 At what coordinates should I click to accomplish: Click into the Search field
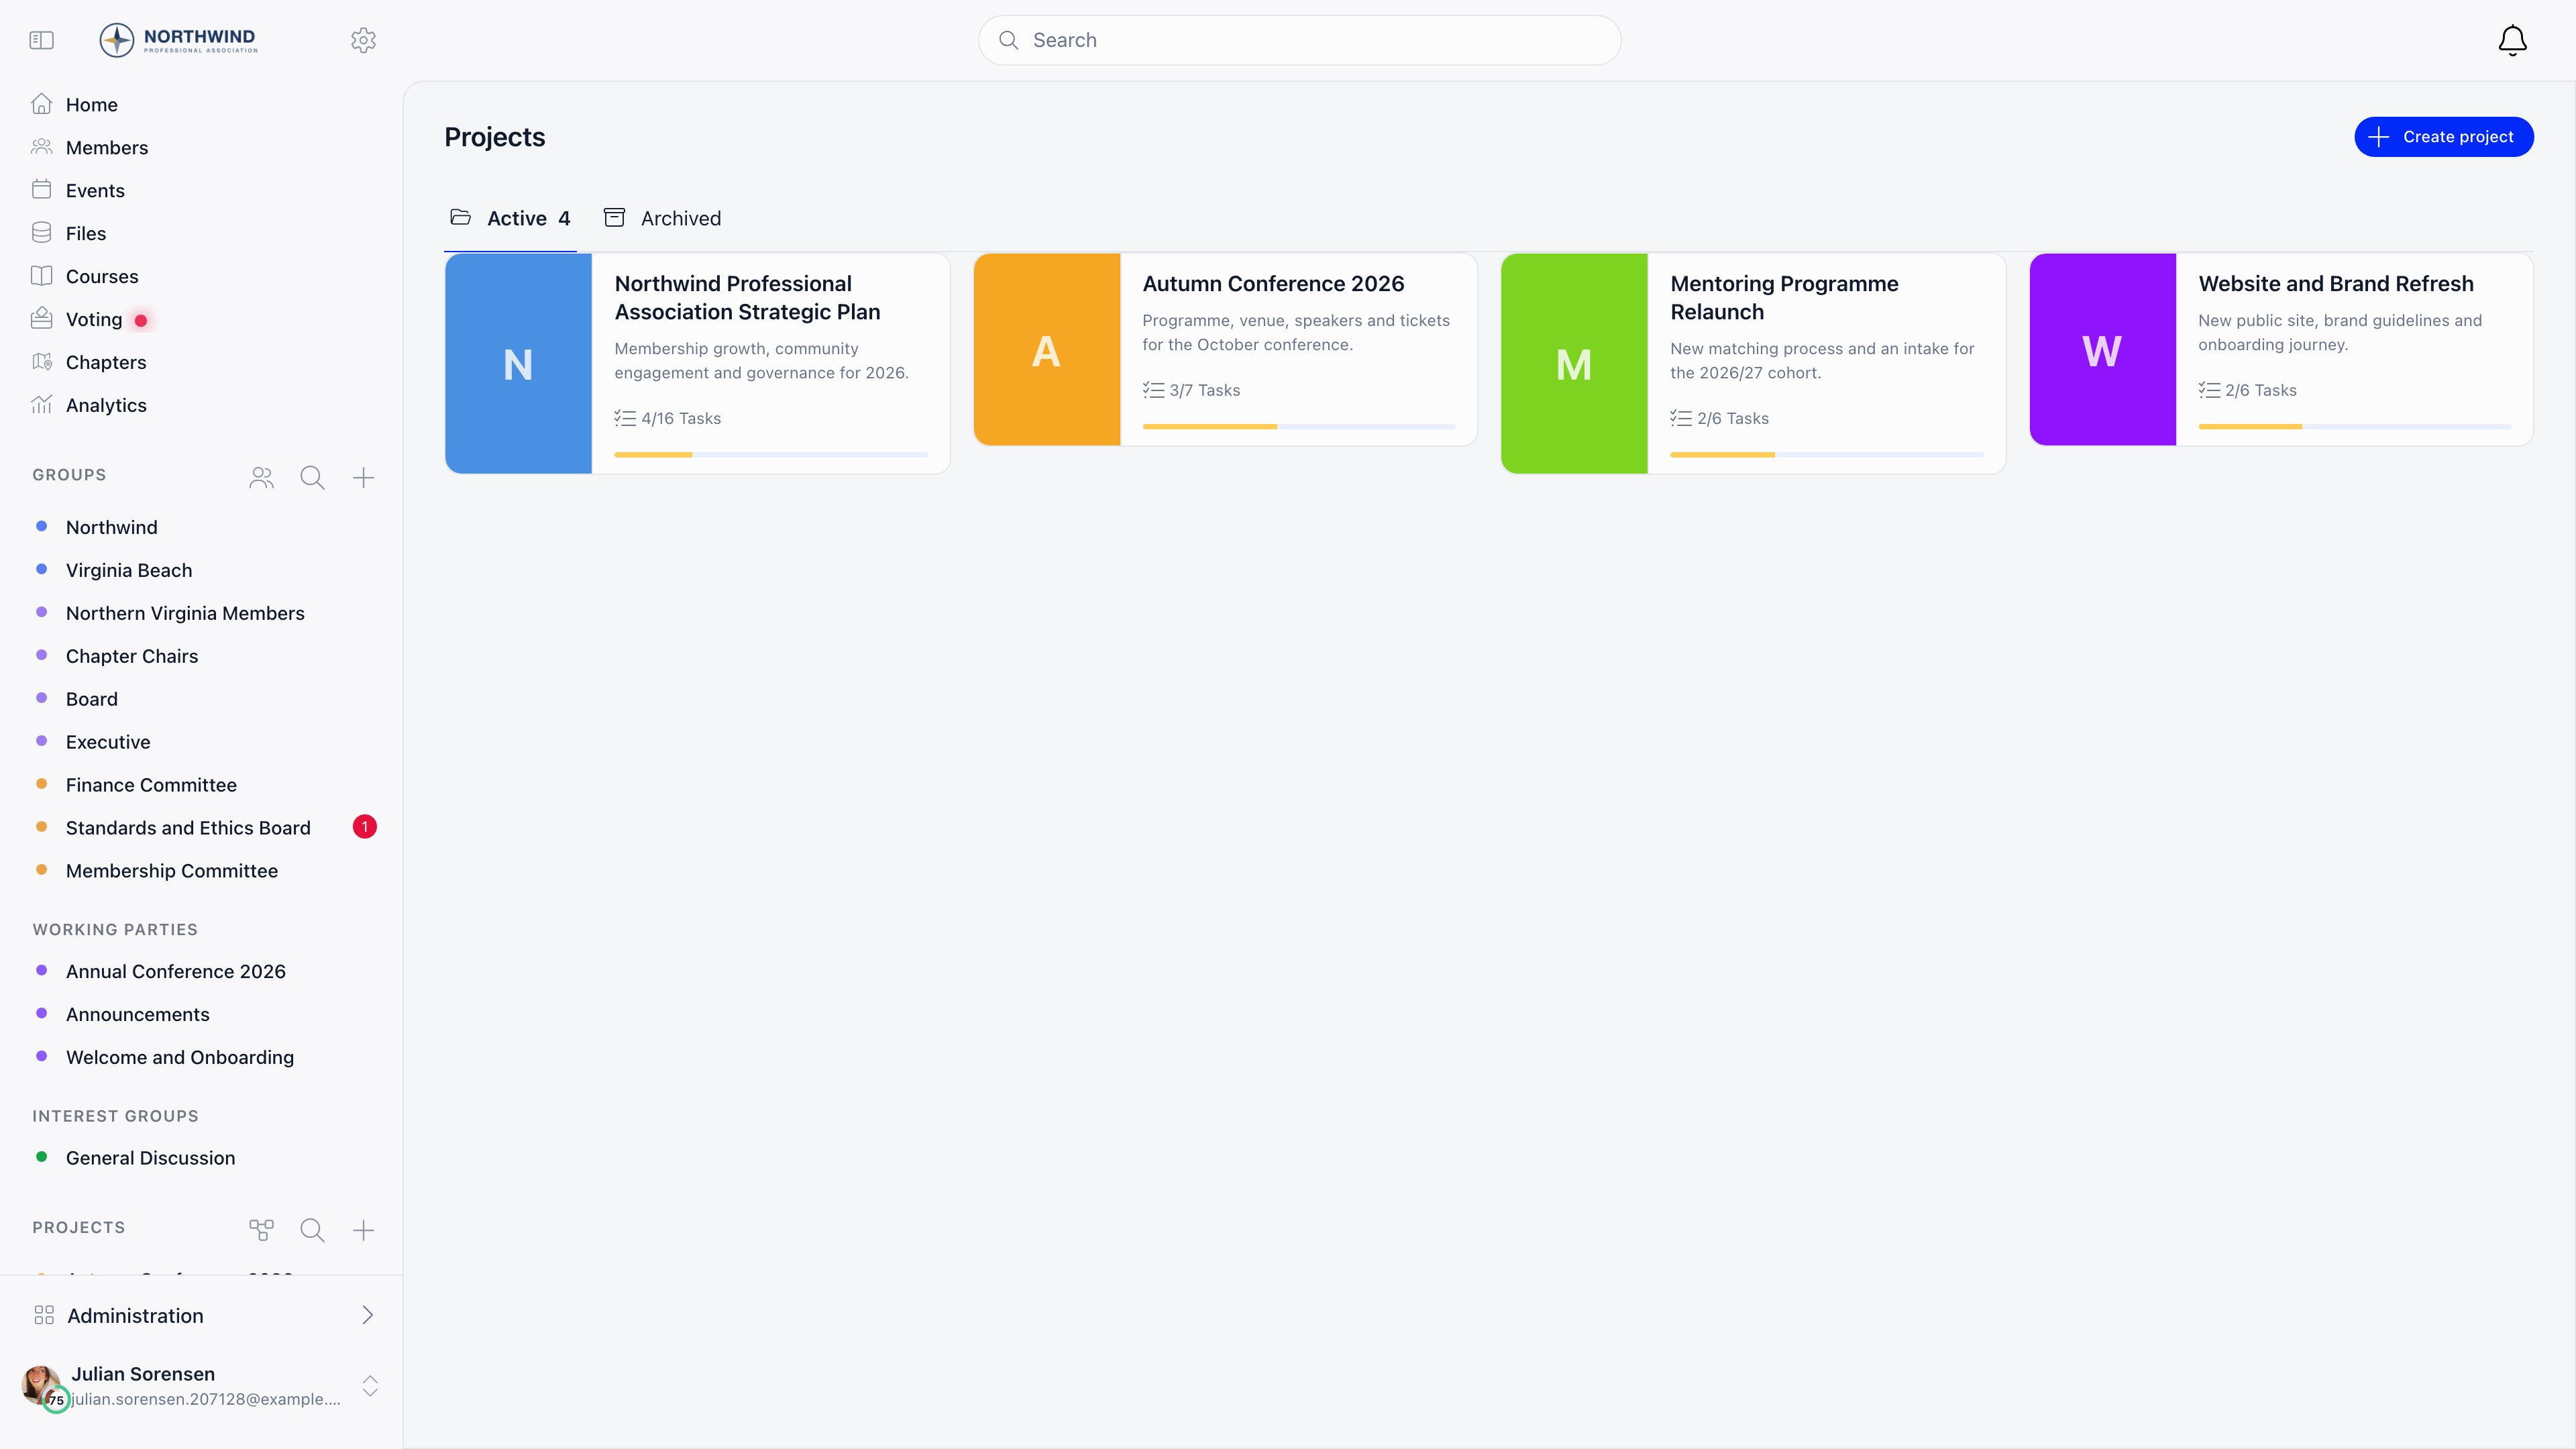pyautogui.click(x=1299, y=40)
